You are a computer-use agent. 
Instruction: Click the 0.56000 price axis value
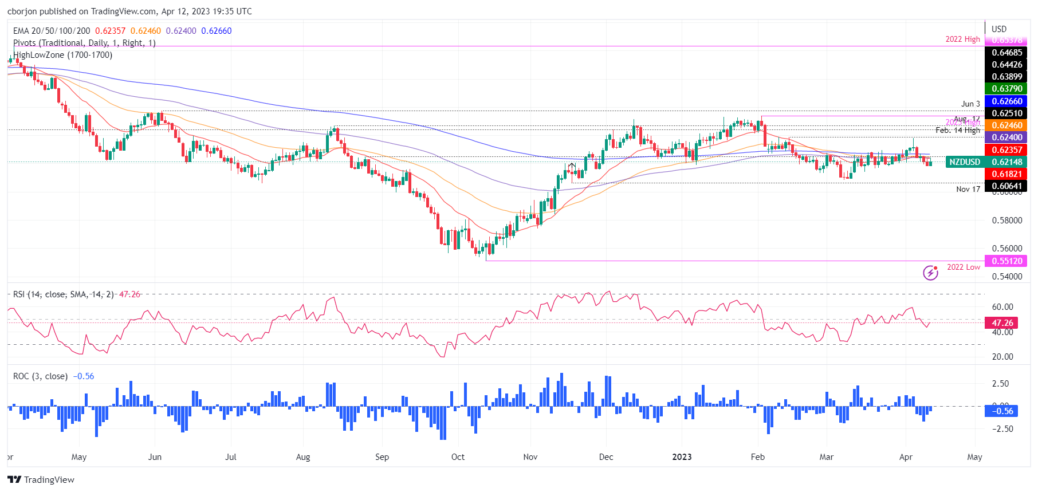(x=1007, y=249)
